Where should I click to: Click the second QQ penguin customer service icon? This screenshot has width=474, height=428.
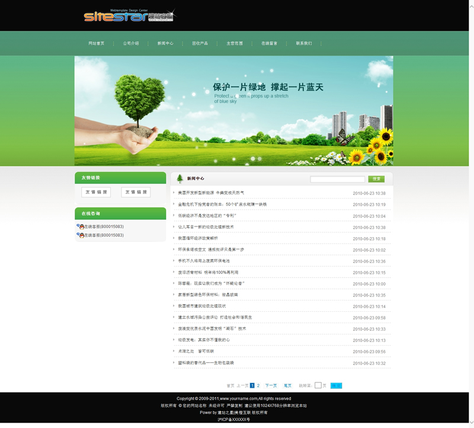coord(80,235)
